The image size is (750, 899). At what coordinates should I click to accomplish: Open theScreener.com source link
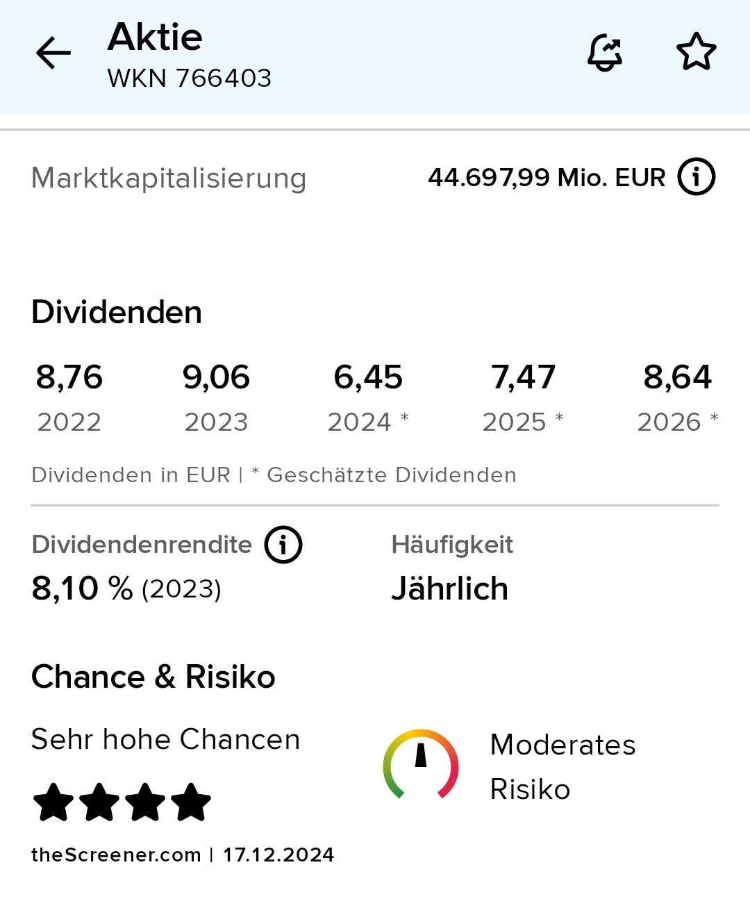pyautogui.click(x=116, y=855)
